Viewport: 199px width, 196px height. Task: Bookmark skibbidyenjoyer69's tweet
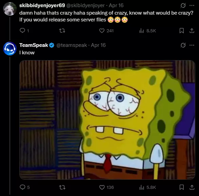click(182, 31)
